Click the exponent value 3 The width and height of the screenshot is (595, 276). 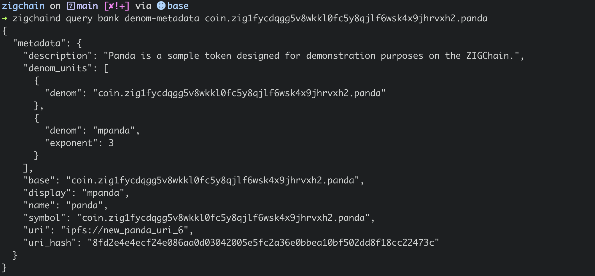111,143
